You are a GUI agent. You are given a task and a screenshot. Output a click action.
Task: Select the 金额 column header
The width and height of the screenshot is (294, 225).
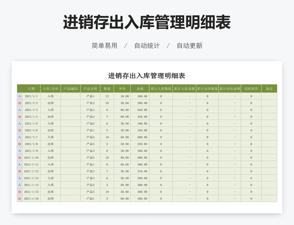(x=140, y=88)
